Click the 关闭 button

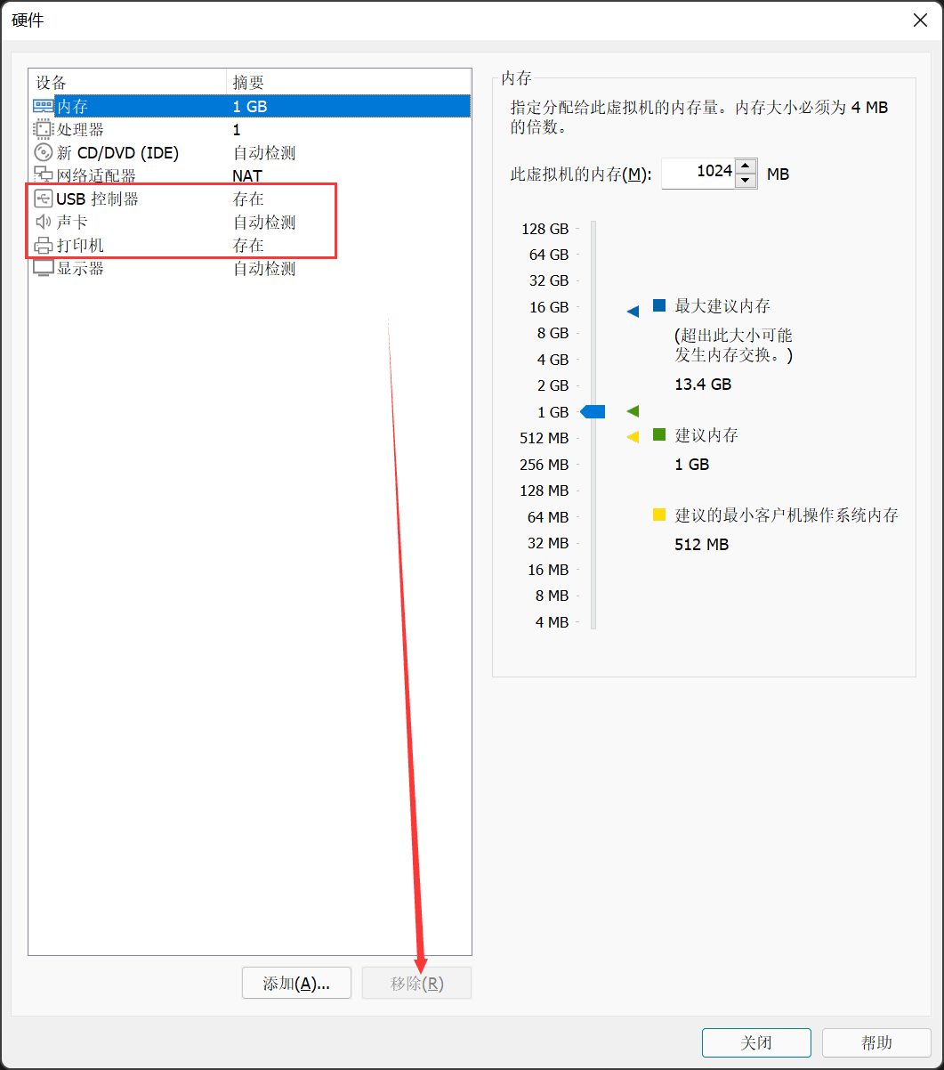pyautogui.click(x=756, y=1042)
